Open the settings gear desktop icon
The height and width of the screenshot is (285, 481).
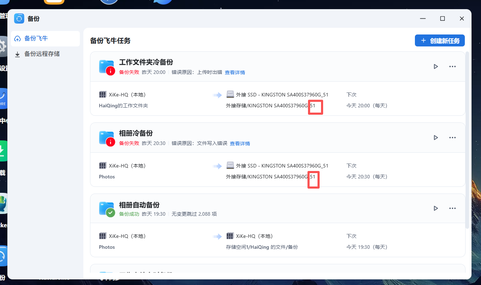click(x=3, y=46)
